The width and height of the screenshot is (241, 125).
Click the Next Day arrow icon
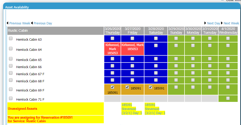click(x=205, y=23)
